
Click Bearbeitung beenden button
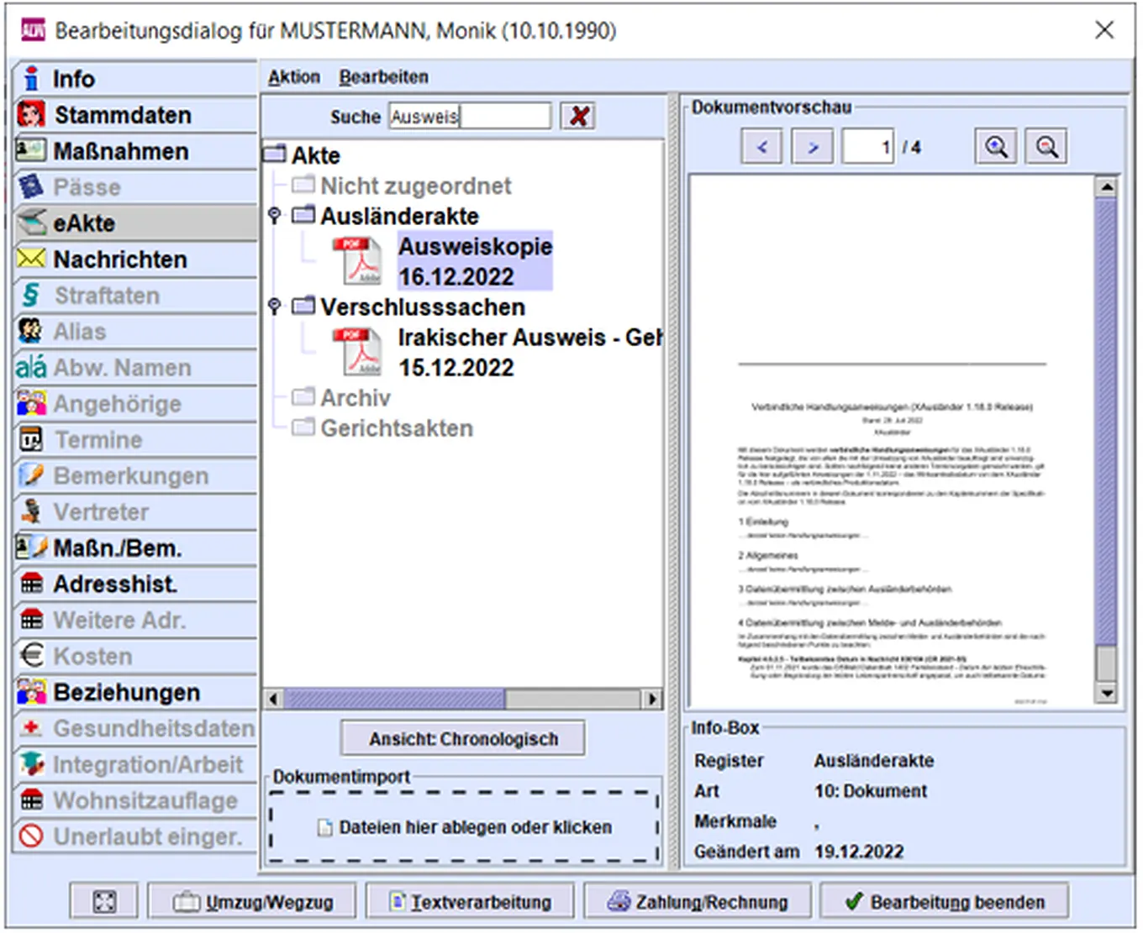click(945, 902)
